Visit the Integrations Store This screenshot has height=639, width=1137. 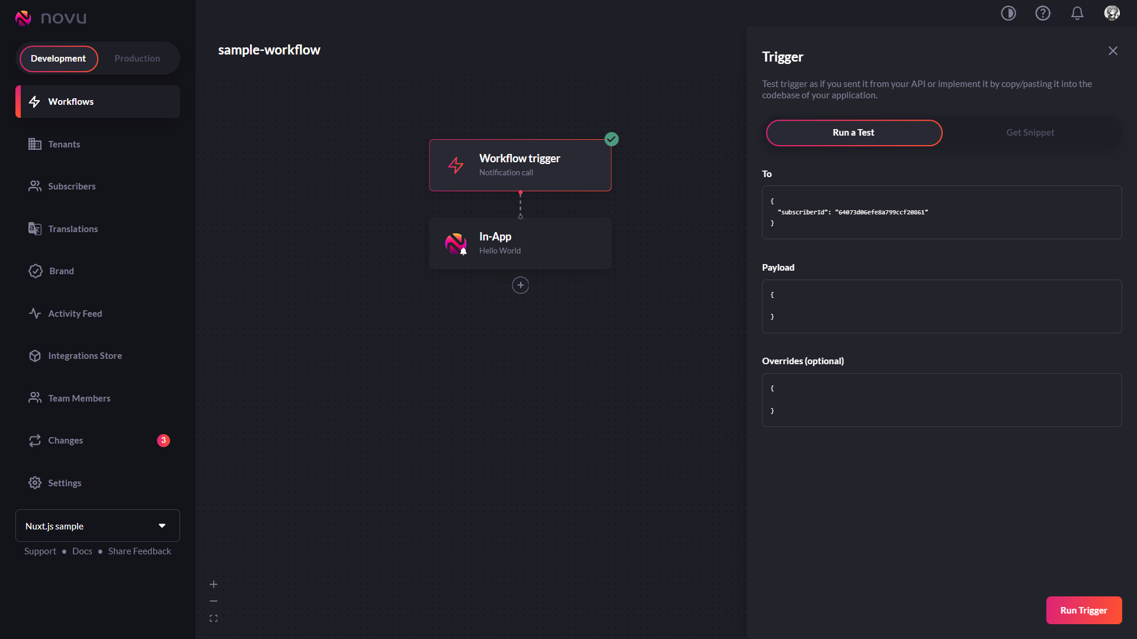85,355
